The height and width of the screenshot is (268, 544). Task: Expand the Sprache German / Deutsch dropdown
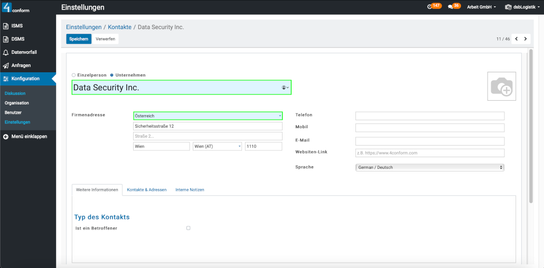(429, 167)
